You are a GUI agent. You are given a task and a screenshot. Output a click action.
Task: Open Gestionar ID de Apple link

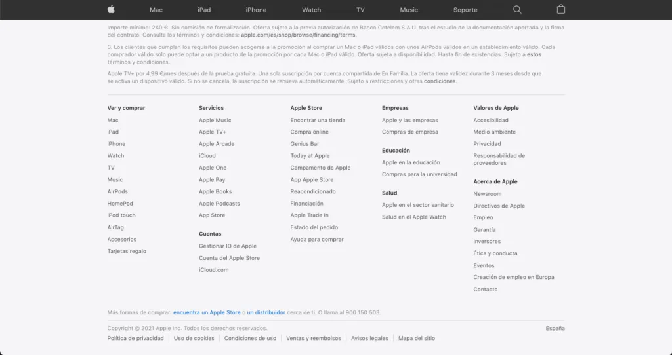coord(228,246)
